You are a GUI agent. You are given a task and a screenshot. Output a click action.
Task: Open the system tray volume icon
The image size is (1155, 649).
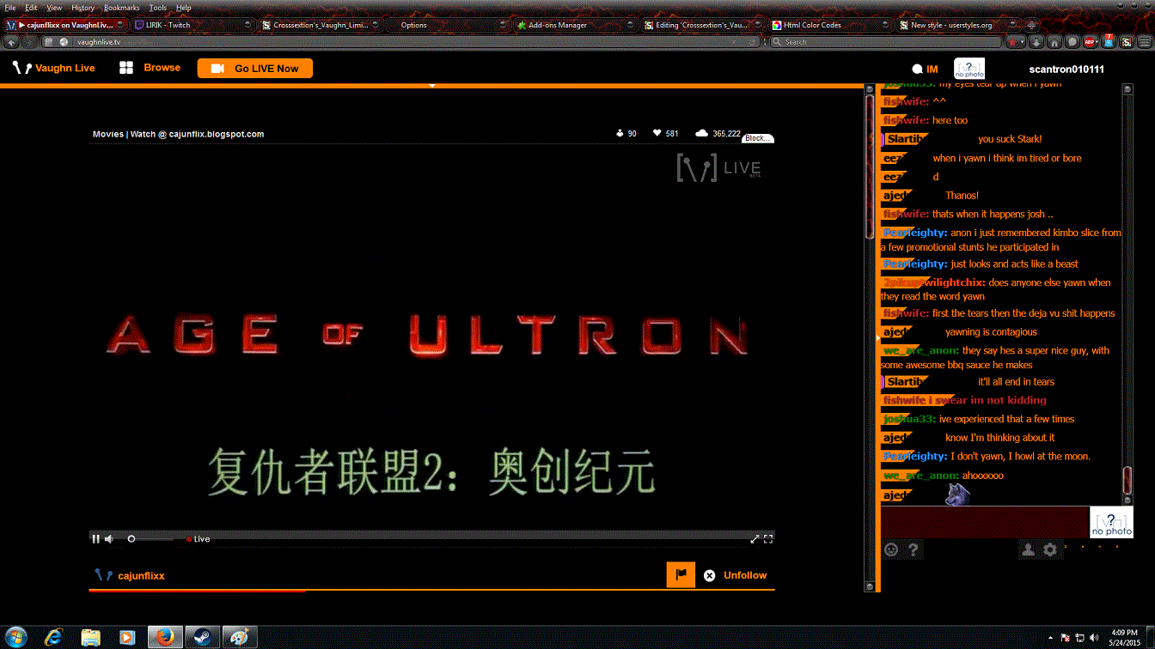pos(1094,638)
